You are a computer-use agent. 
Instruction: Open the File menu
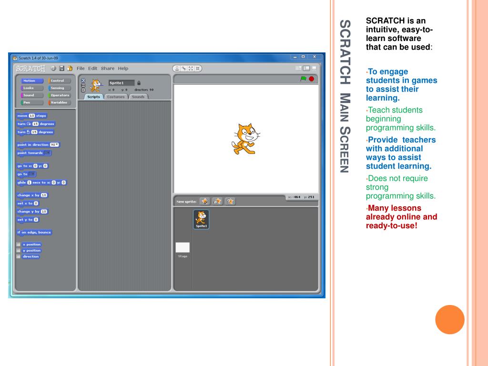(81, 69)
